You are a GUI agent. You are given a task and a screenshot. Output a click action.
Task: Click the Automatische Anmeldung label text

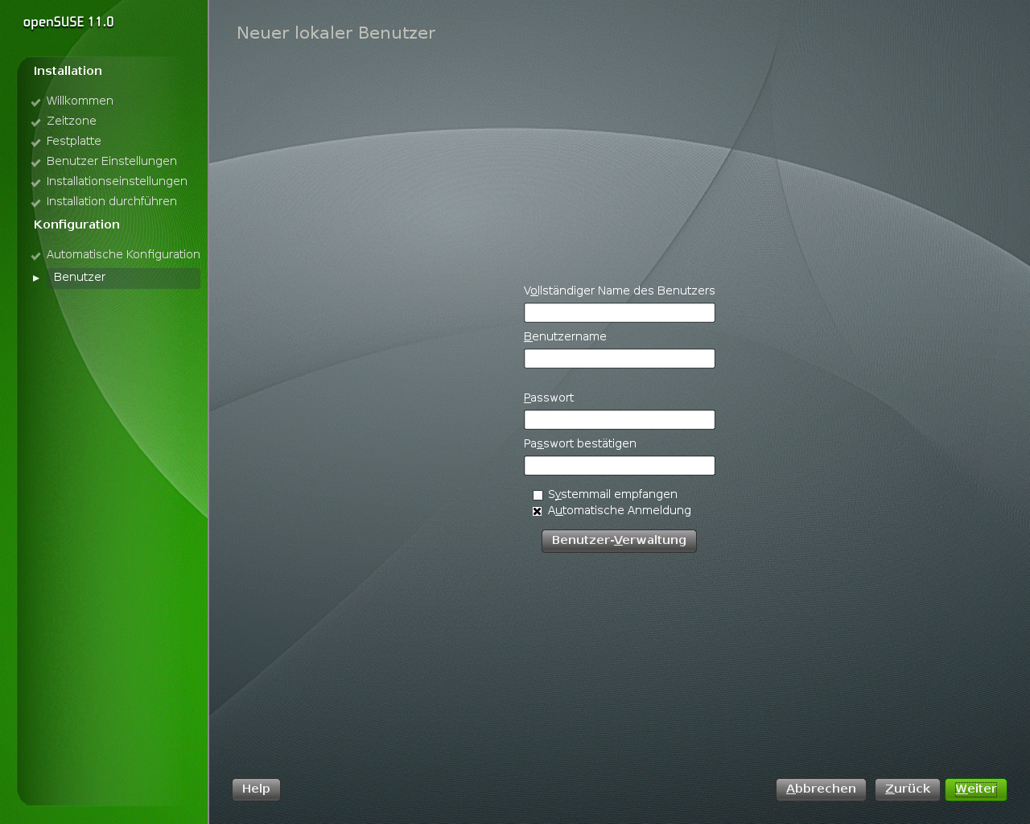click(x=620, y=510)
